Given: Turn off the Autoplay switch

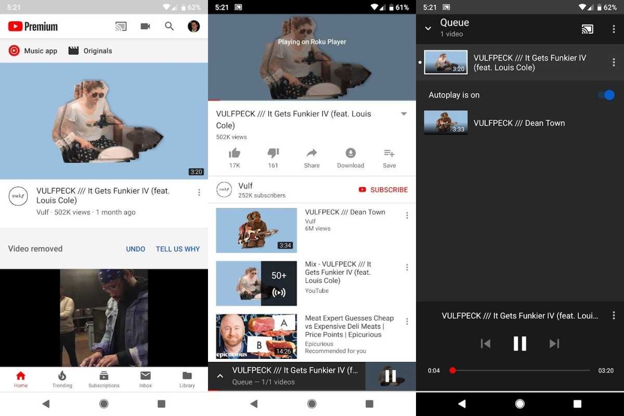Looking at the screenshot, I should [x=606, y=95].
